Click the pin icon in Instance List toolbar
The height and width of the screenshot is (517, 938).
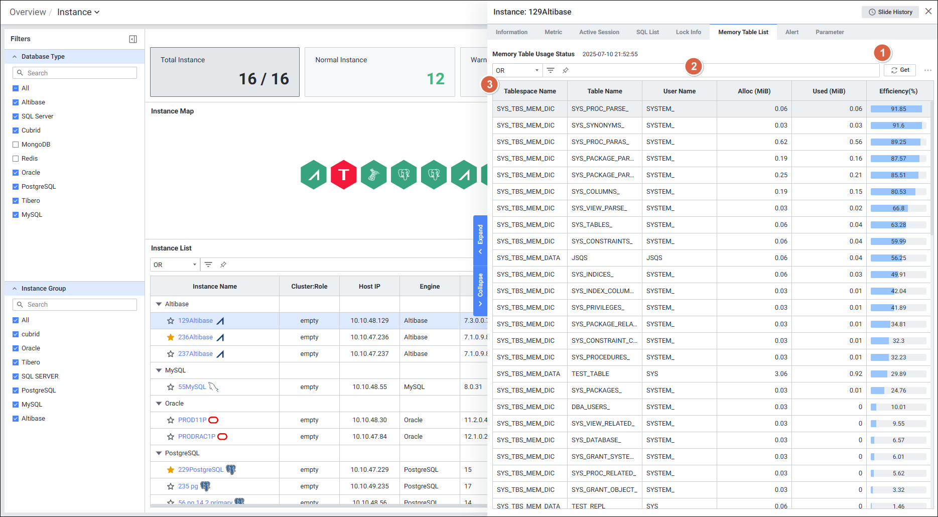point(223,265)
